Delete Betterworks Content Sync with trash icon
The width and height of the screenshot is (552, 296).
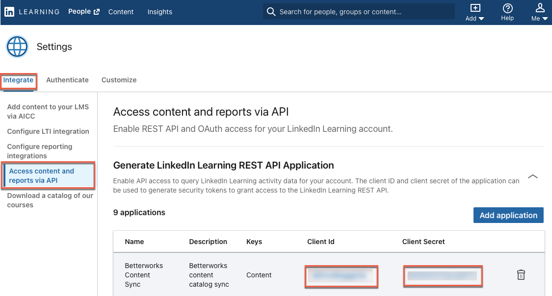(521, 274)
